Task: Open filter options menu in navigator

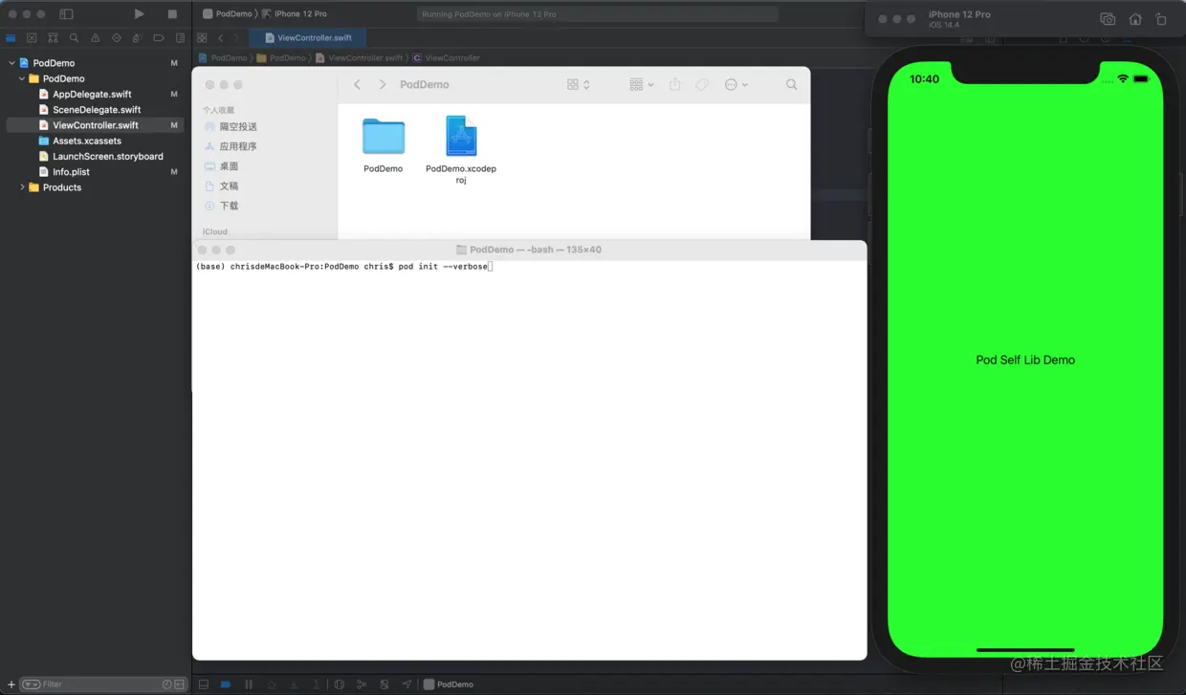Action: 32,684
